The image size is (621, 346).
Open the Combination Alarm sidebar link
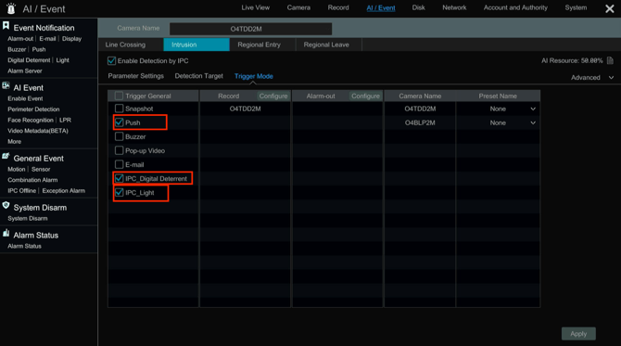[x=32, y=180]
